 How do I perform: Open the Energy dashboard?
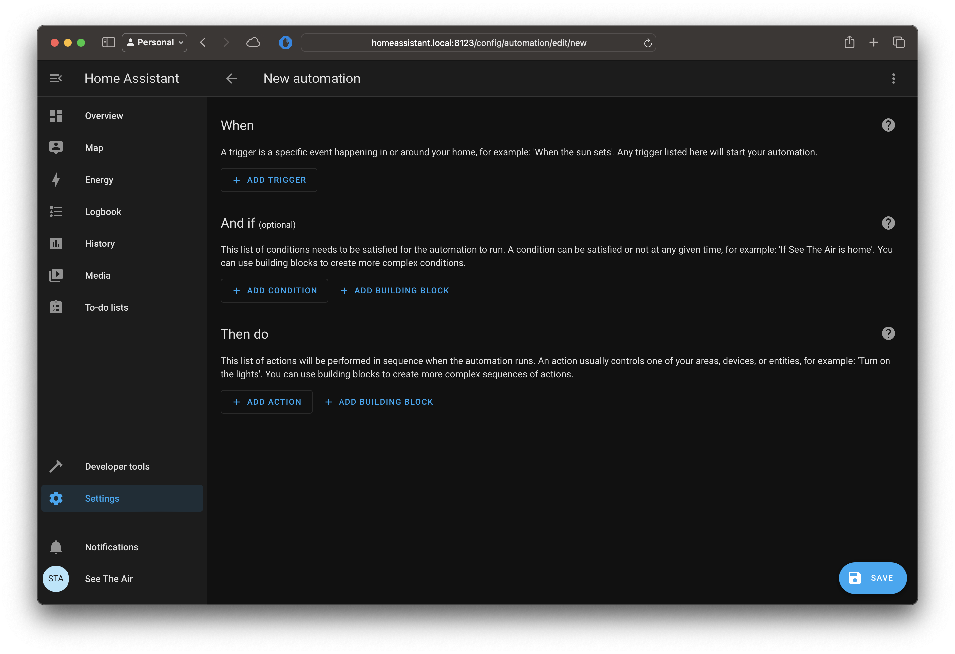[x=99, y=180]
